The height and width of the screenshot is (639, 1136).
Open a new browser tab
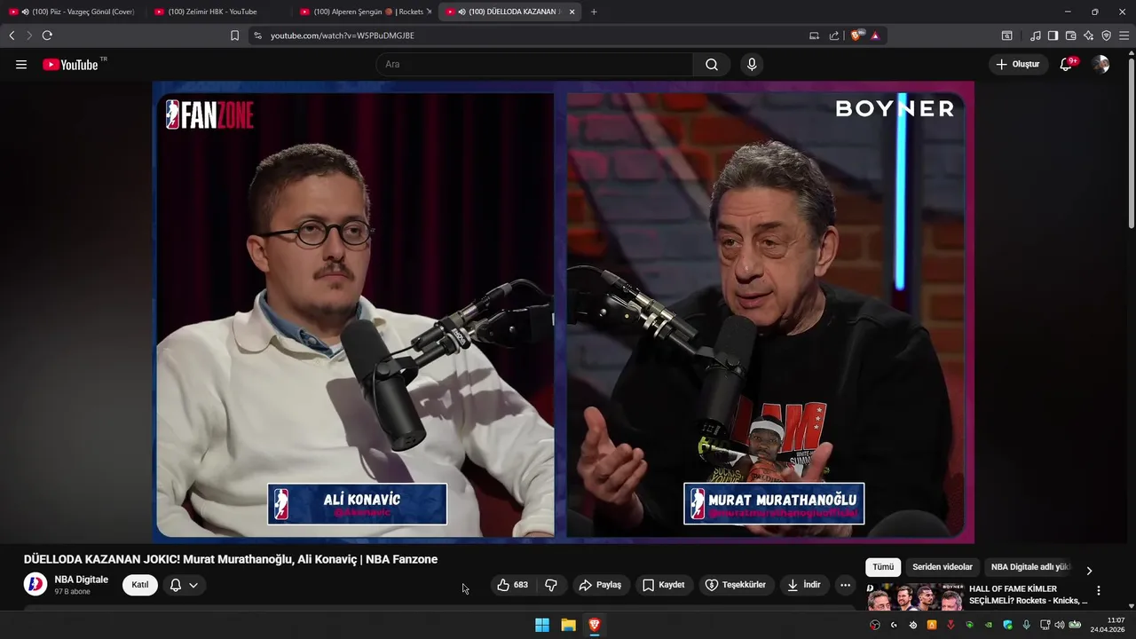point(594,12)
